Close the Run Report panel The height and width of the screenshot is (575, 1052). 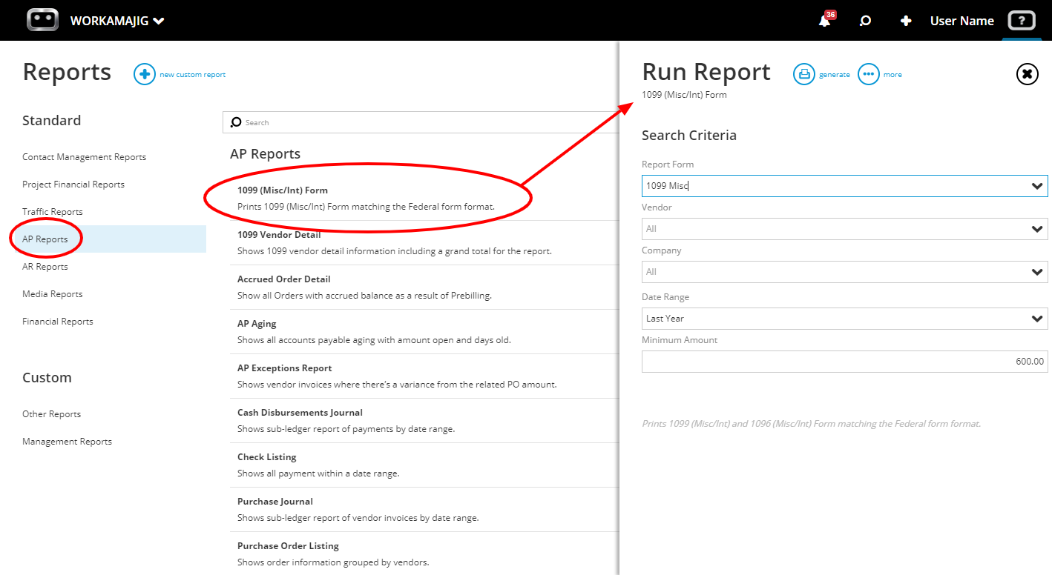click(x=1027, y=74)
